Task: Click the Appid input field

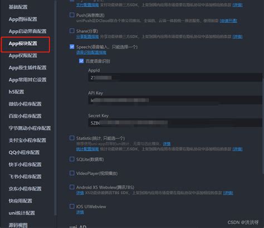Action: pyautogui.click(x=175, y=77)
